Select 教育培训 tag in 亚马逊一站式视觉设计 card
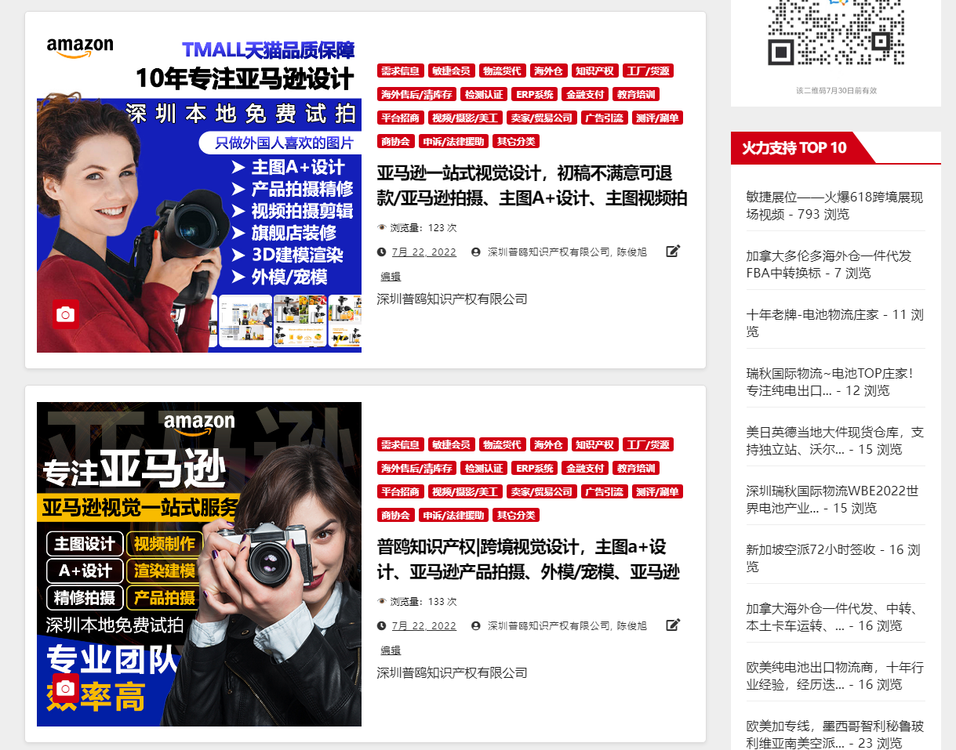Image resolution: width=956 pixels, height=750 pixels. [636, 94]
